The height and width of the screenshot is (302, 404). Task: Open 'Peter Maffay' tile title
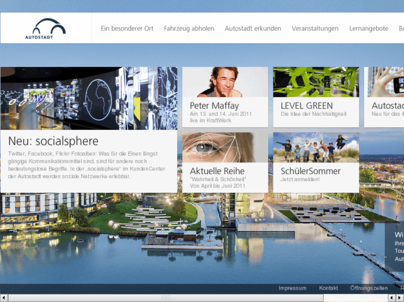pos(214,106)
